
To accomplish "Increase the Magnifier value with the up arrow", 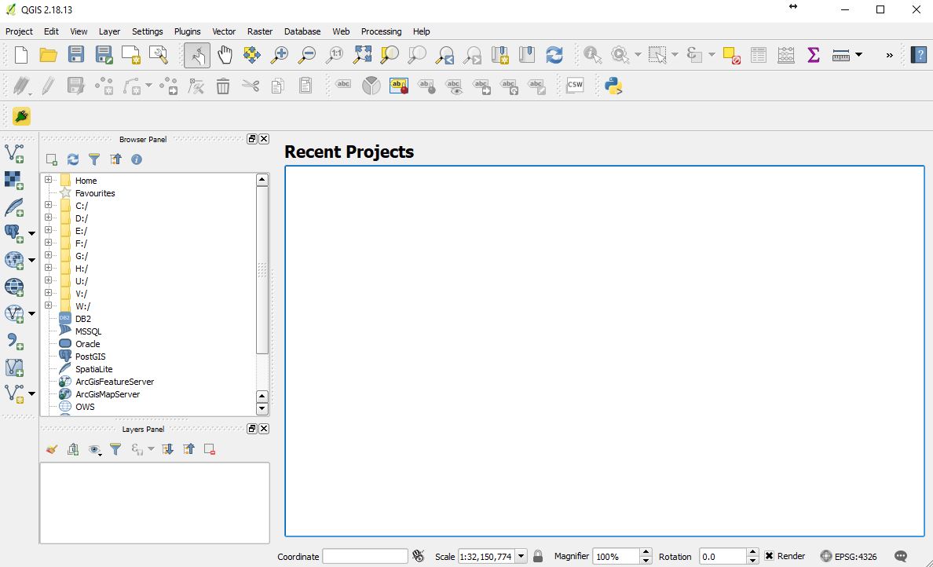I will [646, 553].
